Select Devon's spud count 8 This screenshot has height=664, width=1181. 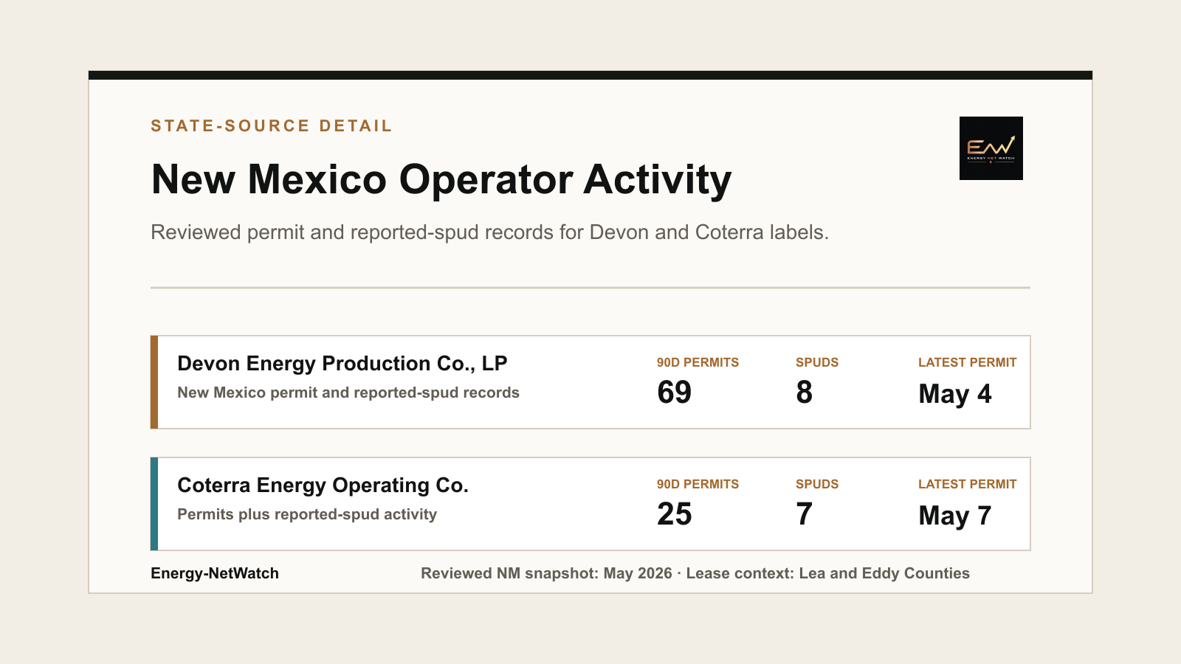(805, 392)
